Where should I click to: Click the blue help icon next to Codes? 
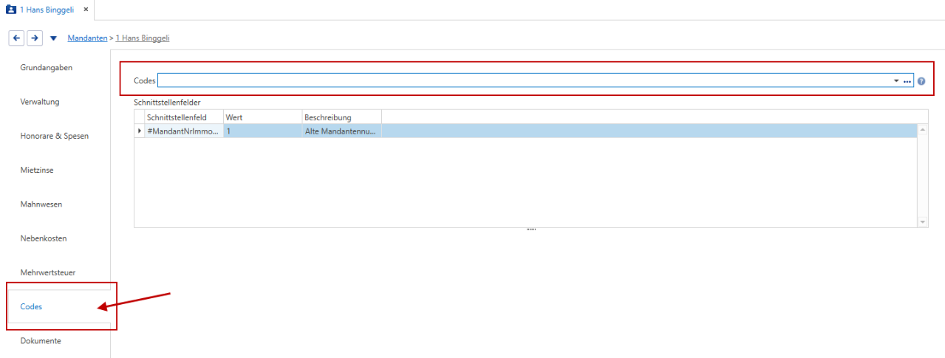tap(921, 81)
